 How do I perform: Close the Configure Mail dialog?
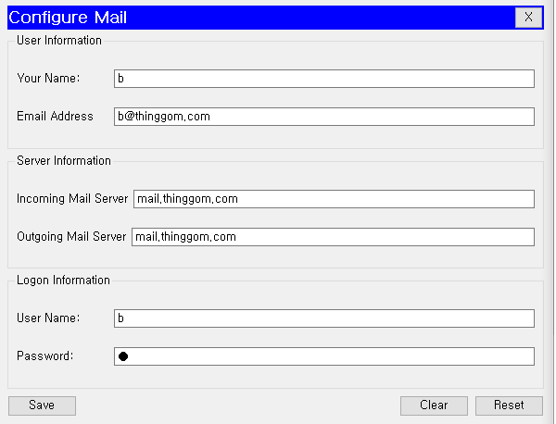tap(528, 18)
